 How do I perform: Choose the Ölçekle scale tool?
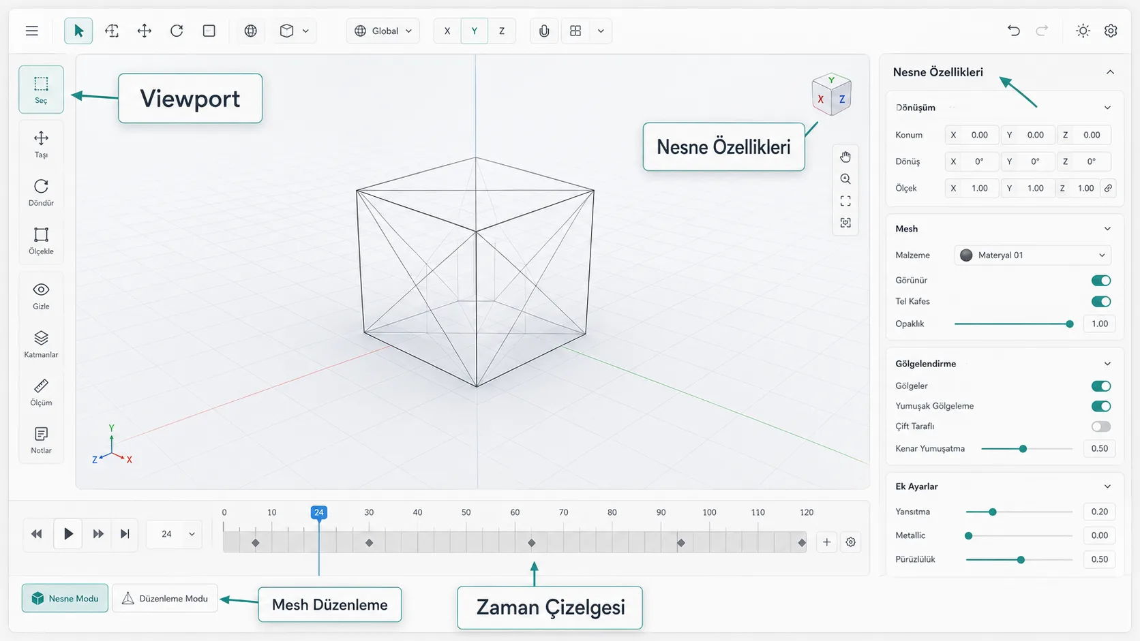coord(41,241)
